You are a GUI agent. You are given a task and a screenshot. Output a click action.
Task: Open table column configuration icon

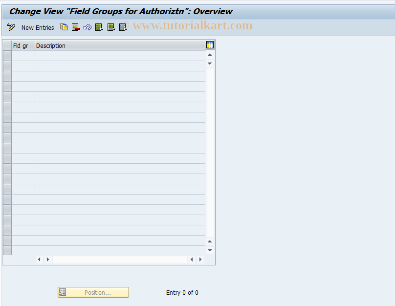[210, 45]
